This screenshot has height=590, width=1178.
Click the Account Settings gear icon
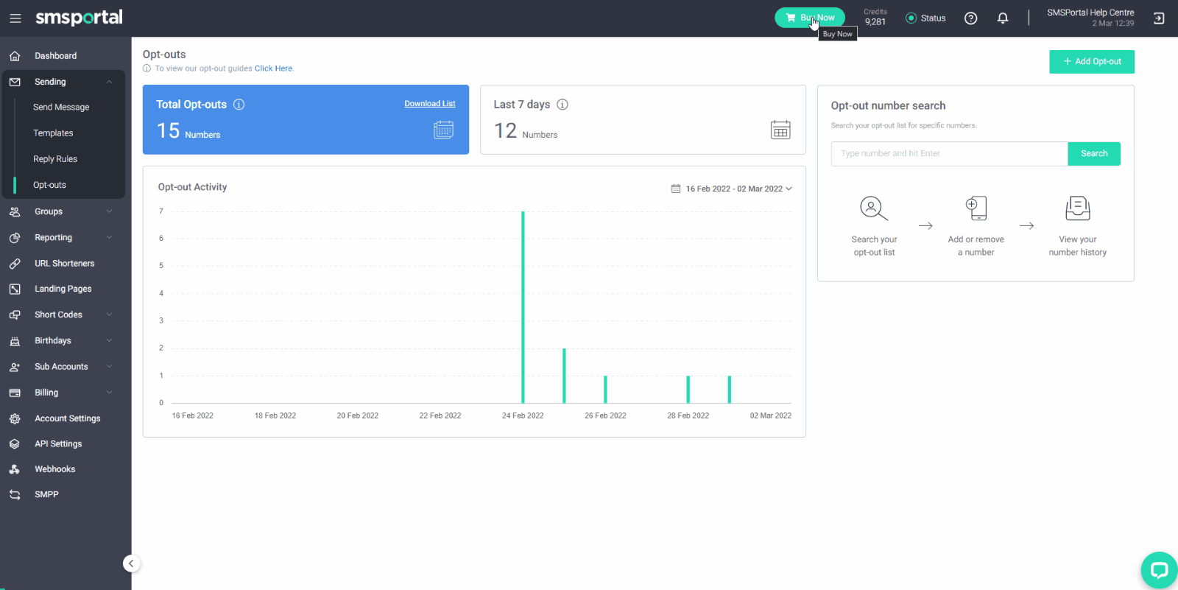click(15, 418)
